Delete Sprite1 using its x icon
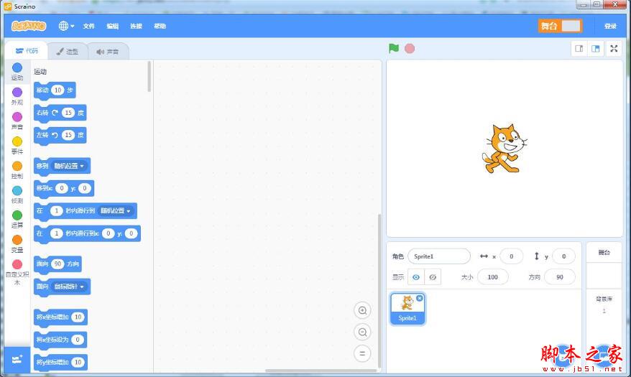This screenshot has height=377, width=631. click(419, 298)
